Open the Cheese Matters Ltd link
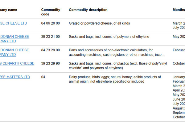Screen dimensions: 185x123 [x=15, y=77]
